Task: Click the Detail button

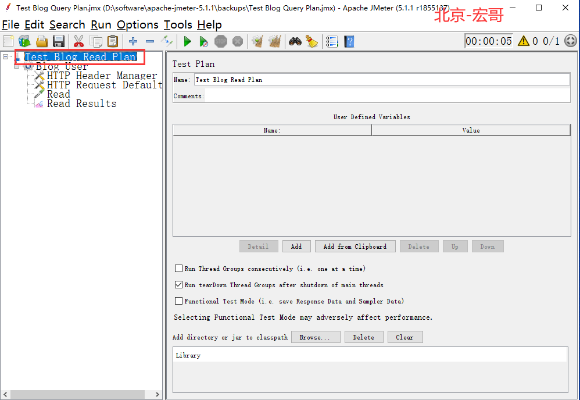Action: point(259,247)
